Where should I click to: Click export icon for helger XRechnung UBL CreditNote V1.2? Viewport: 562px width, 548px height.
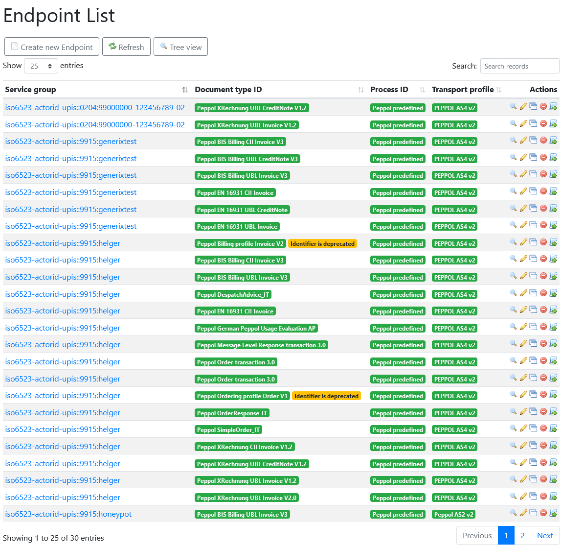pyautogui.click(x=553, y=463)
